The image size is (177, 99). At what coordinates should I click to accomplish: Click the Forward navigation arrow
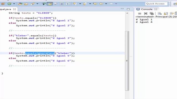click(111, 4)
